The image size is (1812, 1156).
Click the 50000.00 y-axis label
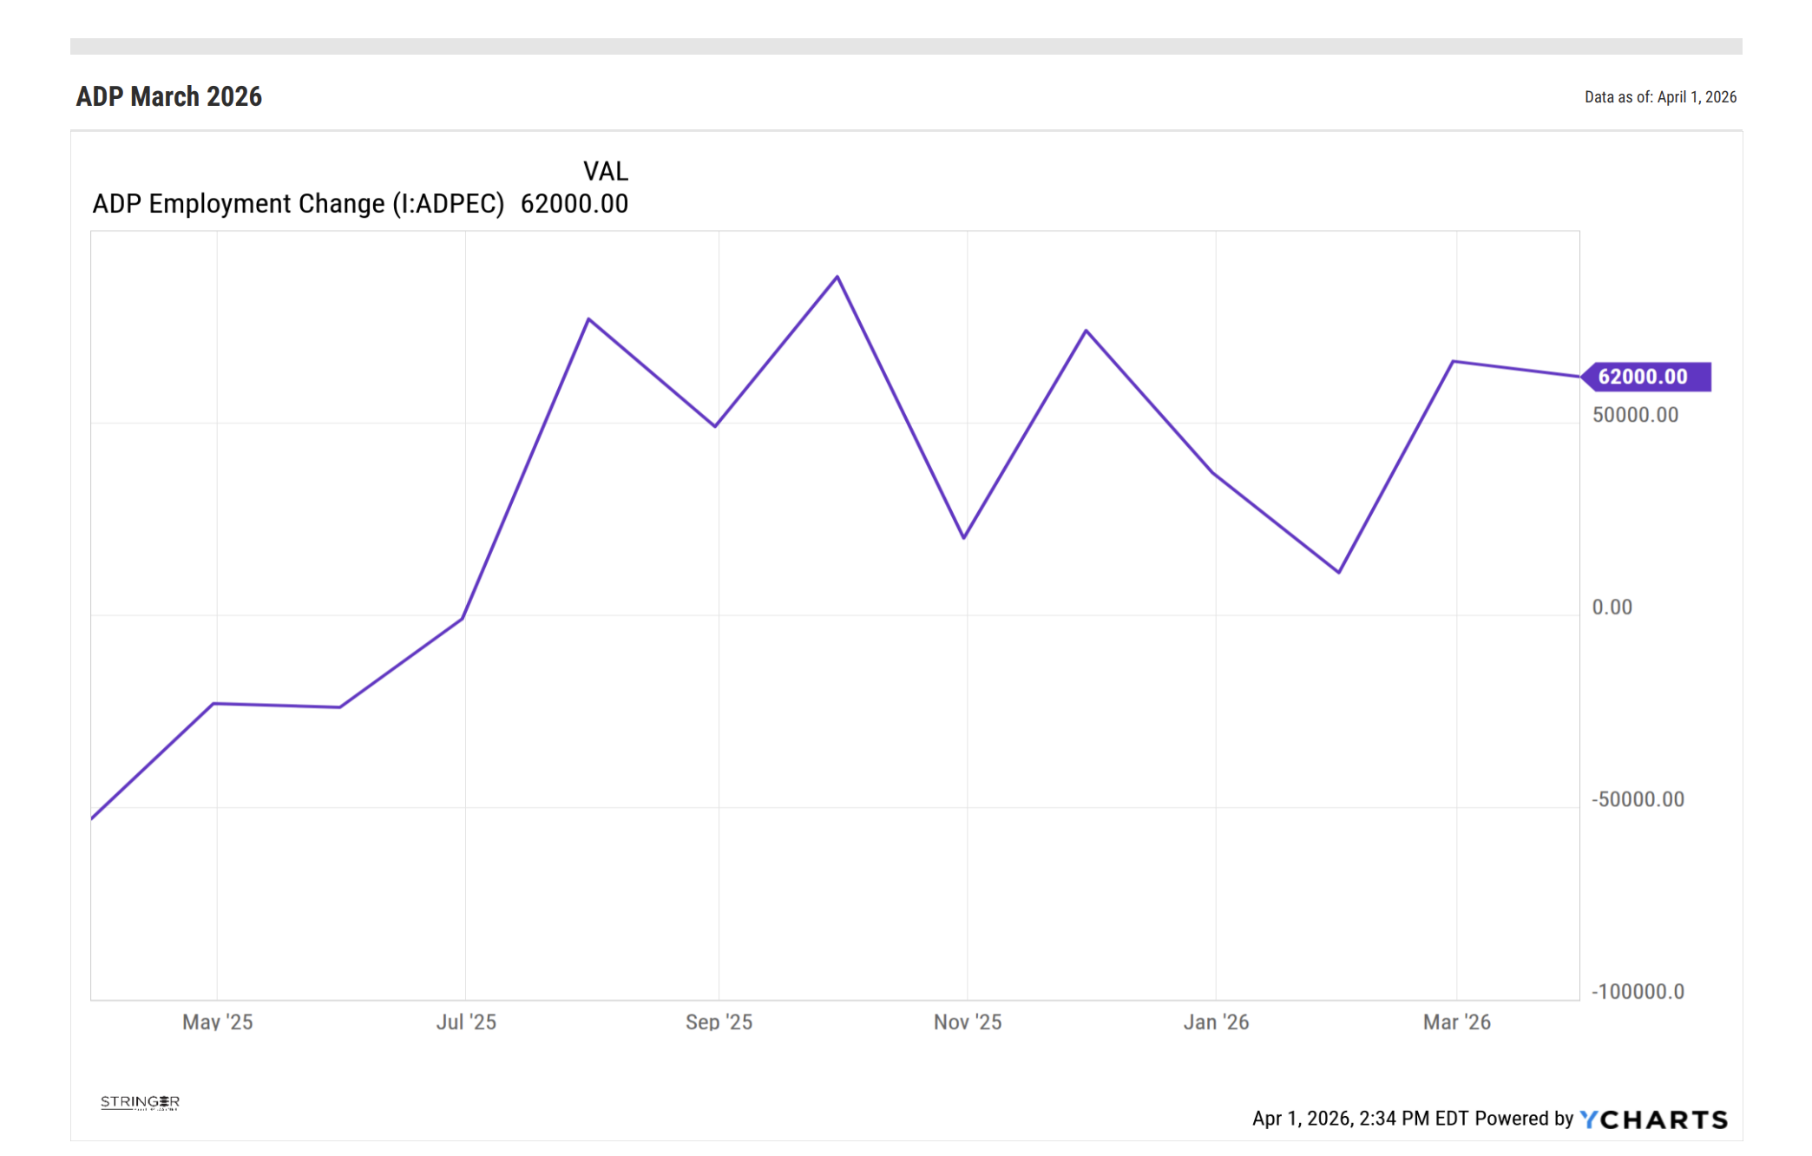click(x=1635, y=415)
